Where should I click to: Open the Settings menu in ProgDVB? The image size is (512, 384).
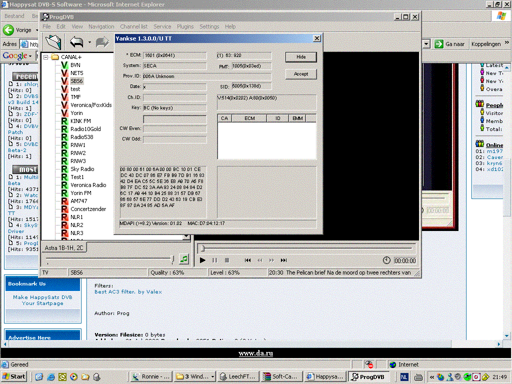coord(209,26)
